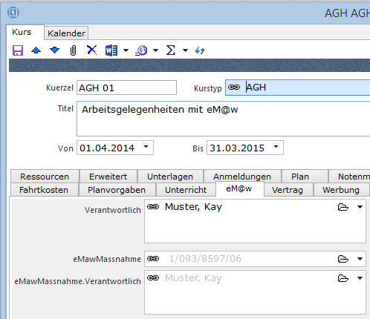Click the blue down arrow icon
Viewport: 370px width, 319px height.
click(54, 50)
